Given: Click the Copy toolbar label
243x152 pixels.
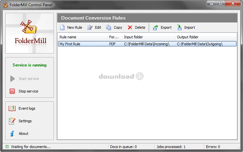Looking at the screenshot, I should pos(118,27).
